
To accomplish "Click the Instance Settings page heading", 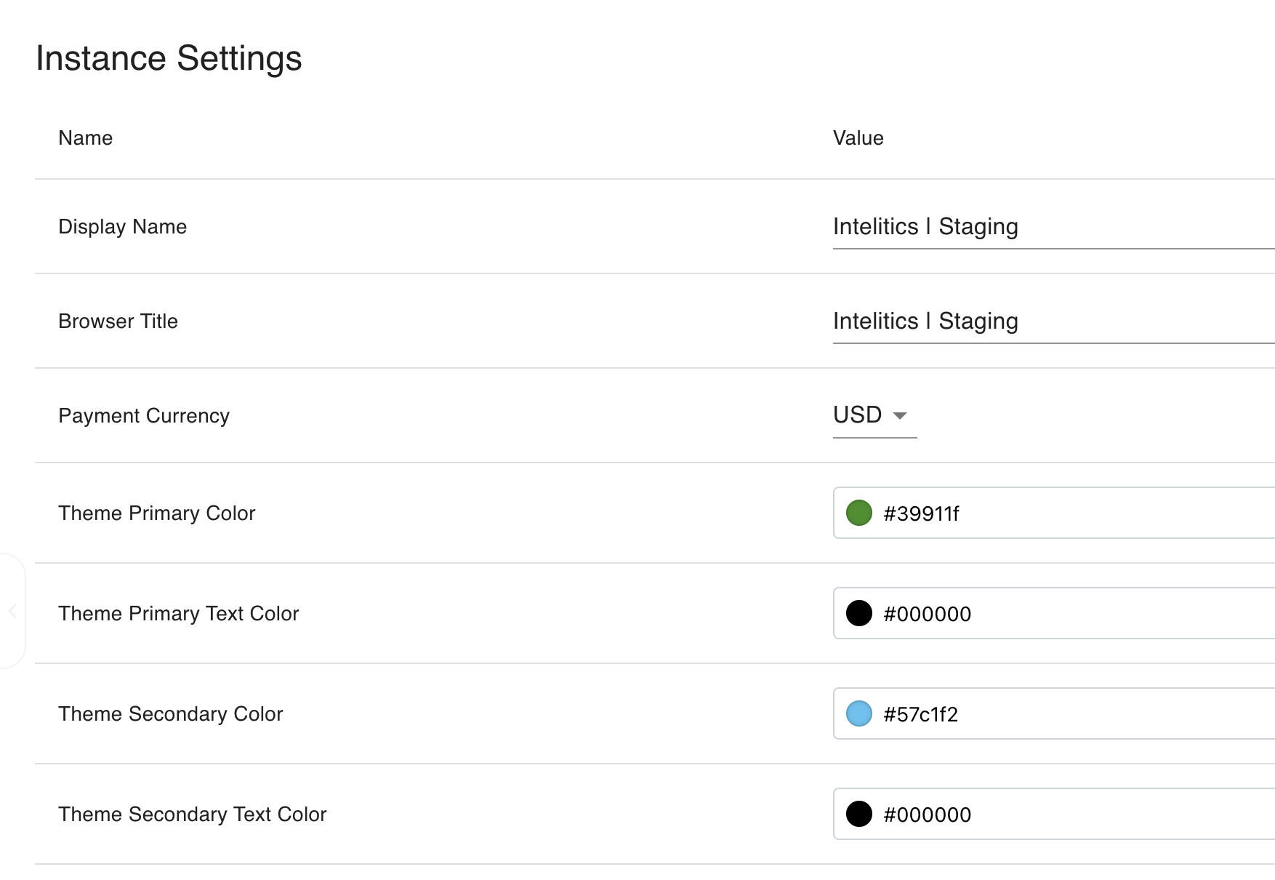I will (x=169, y=58).
